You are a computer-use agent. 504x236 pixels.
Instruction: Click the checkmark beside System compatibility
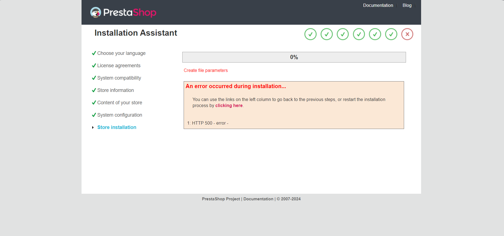click(x=94, y=78)
